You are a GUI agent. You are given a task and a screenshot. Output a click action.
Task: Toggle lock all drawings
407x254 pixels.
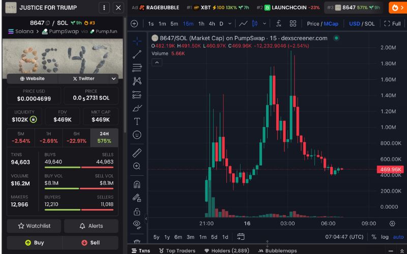[137, 211]
